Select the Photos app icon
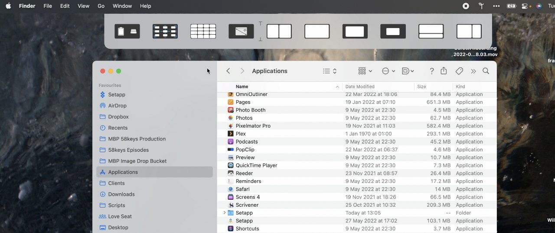 pyautogui.click(x=231, y=118)
